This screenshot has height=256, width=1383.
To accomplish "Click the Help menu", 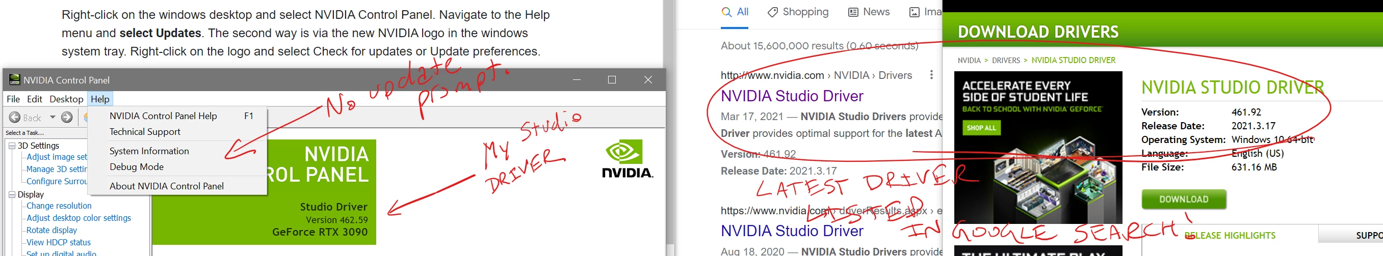I will (100, 99).
